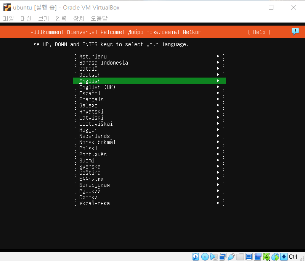Expand the arrow on the Magyar row
Viewport: 305px width, 261px height.
click(218, 130)
